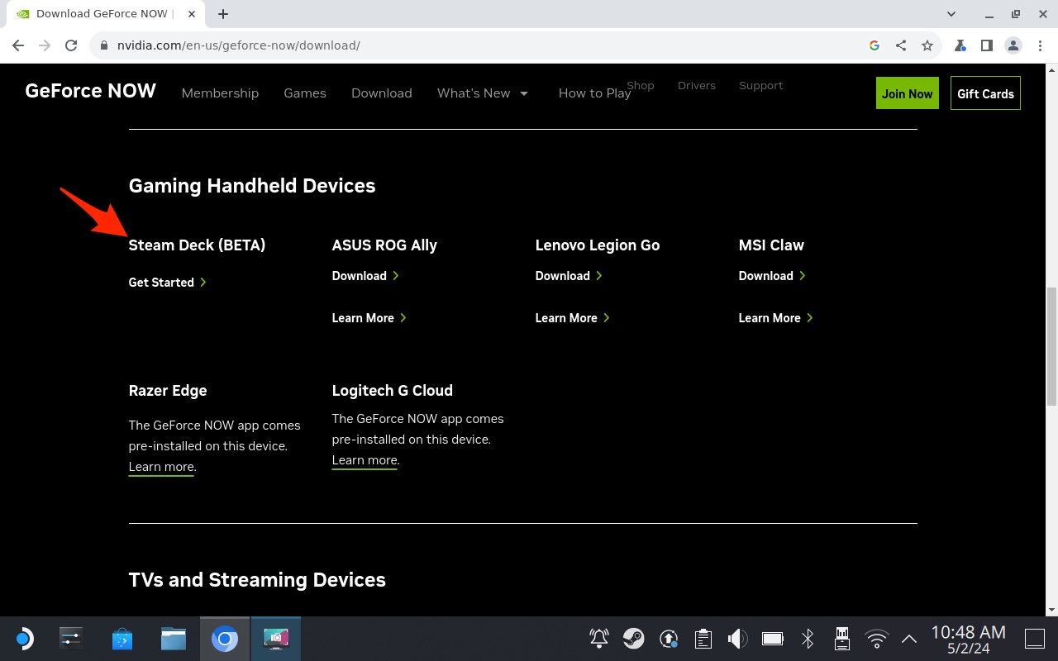
Task: Click Download under ASUS ROG Ally
Action: (x=365, y=276)
